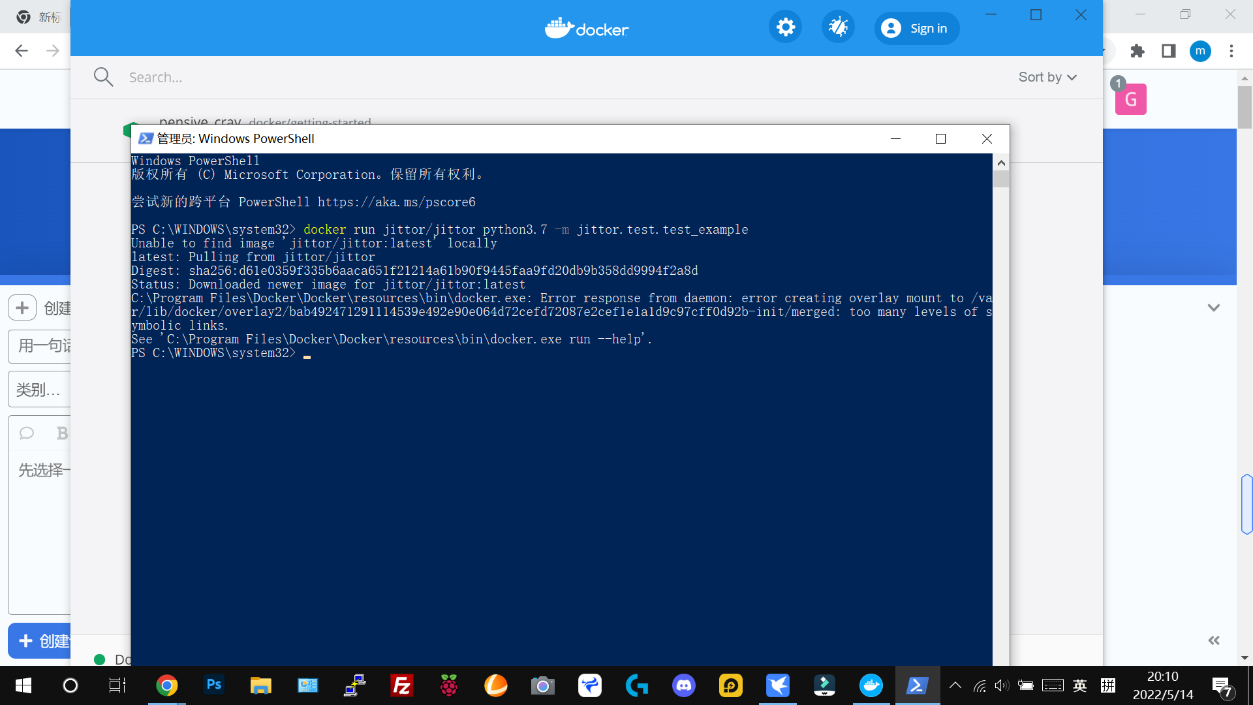Show hidden system tray icons
This screenshot has height=705, width=1253.
(955, 685)
